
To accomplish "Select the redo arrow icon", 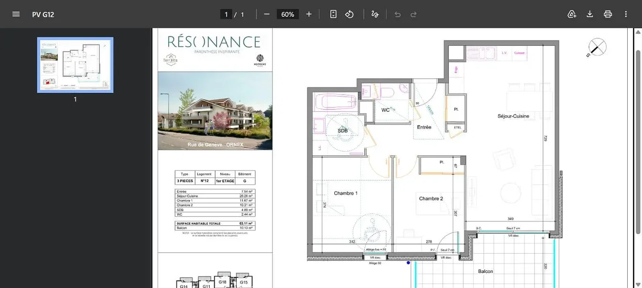I will point(413,14).
